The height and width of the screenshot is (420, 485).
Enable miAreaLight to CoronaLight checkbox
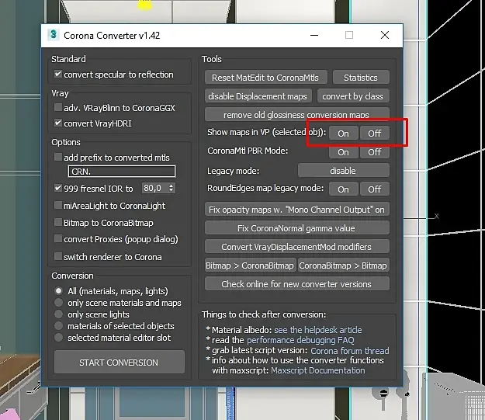[x=58, y=205]
